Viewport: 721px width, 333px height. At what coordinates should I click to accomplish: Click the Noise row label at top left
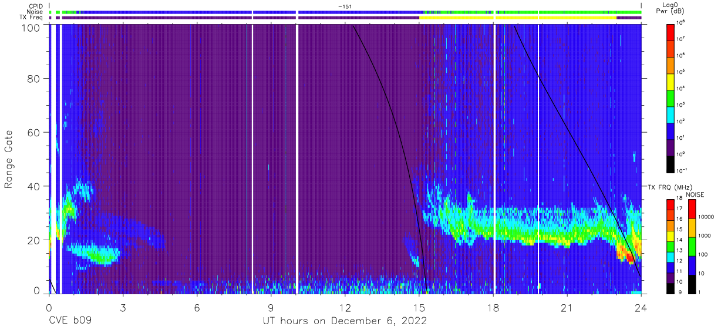click(x=35, y=12)
